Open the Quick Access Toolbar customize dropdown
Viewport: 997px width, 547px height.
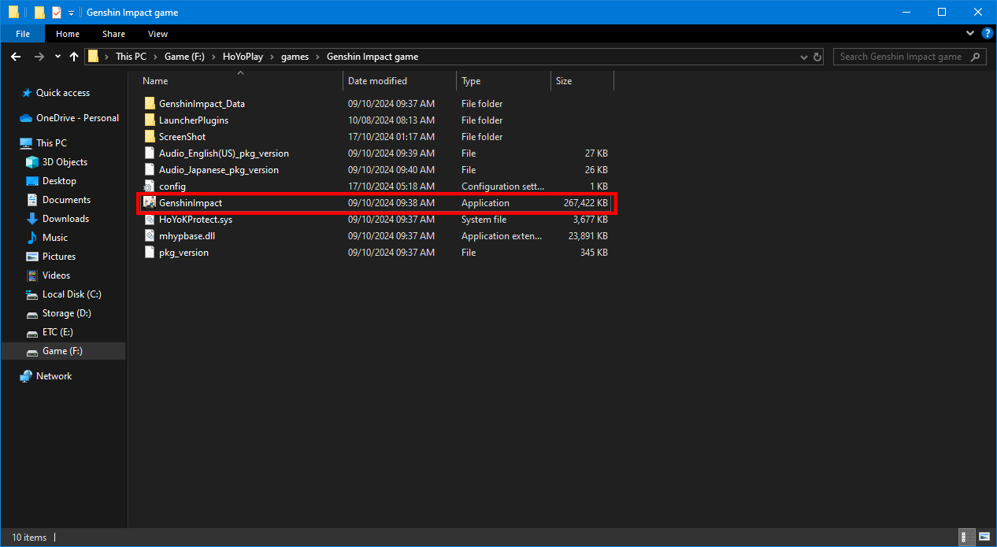[70, 12]
